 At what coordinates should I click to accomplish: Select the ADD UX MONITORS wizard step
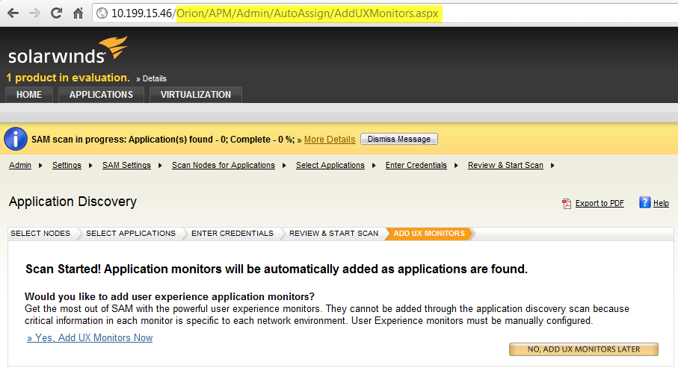pos(429,233)
